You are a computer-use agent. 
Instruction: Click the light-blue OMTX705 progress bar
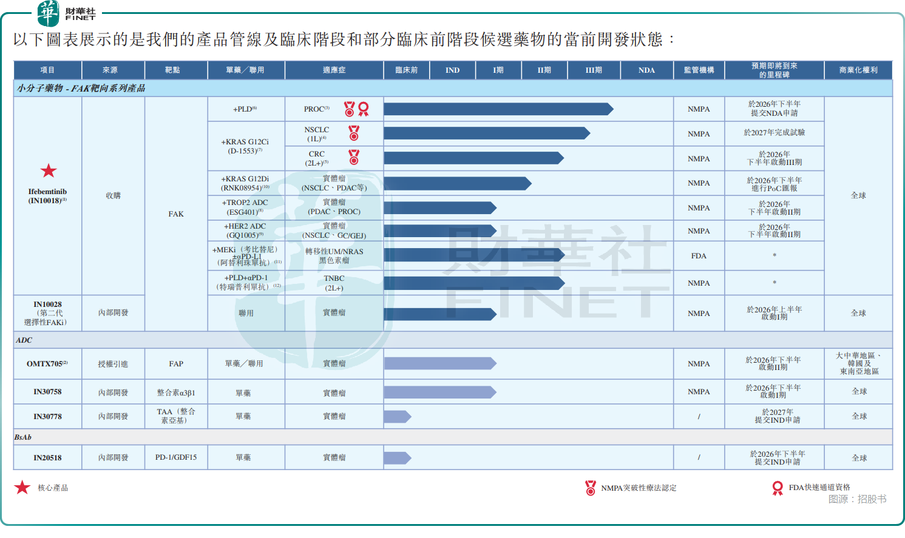(440, 363)
